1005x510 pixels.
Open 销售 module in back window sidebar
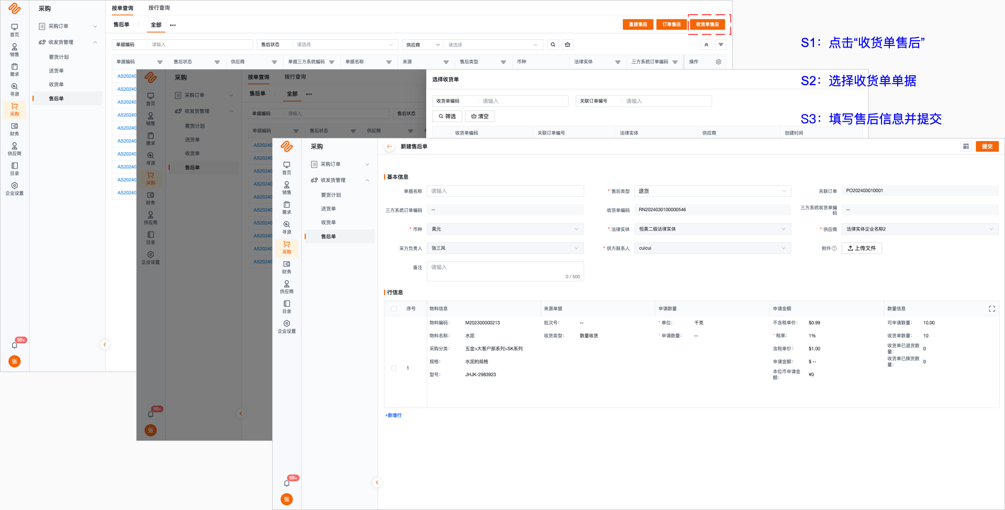[x=15, y=50]
